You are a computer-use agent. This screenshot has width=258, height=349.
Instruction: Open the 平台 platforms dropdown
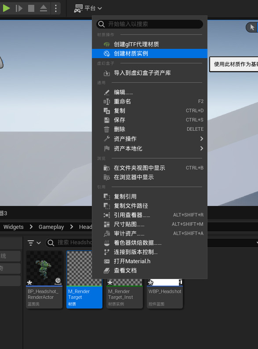point(88,8)
